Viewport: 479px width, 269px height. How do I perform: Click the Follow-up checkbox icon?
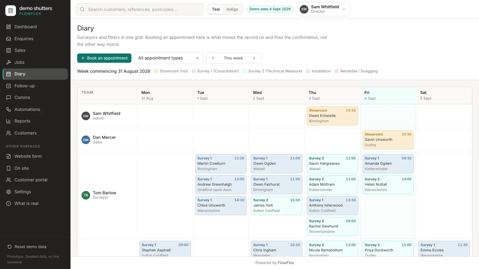click(9, 86)
